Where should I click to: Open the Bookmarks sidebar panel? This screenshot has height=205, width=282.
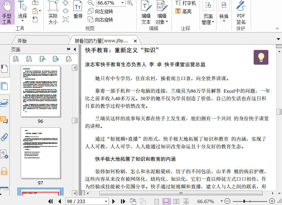click(x=4, y=68)
